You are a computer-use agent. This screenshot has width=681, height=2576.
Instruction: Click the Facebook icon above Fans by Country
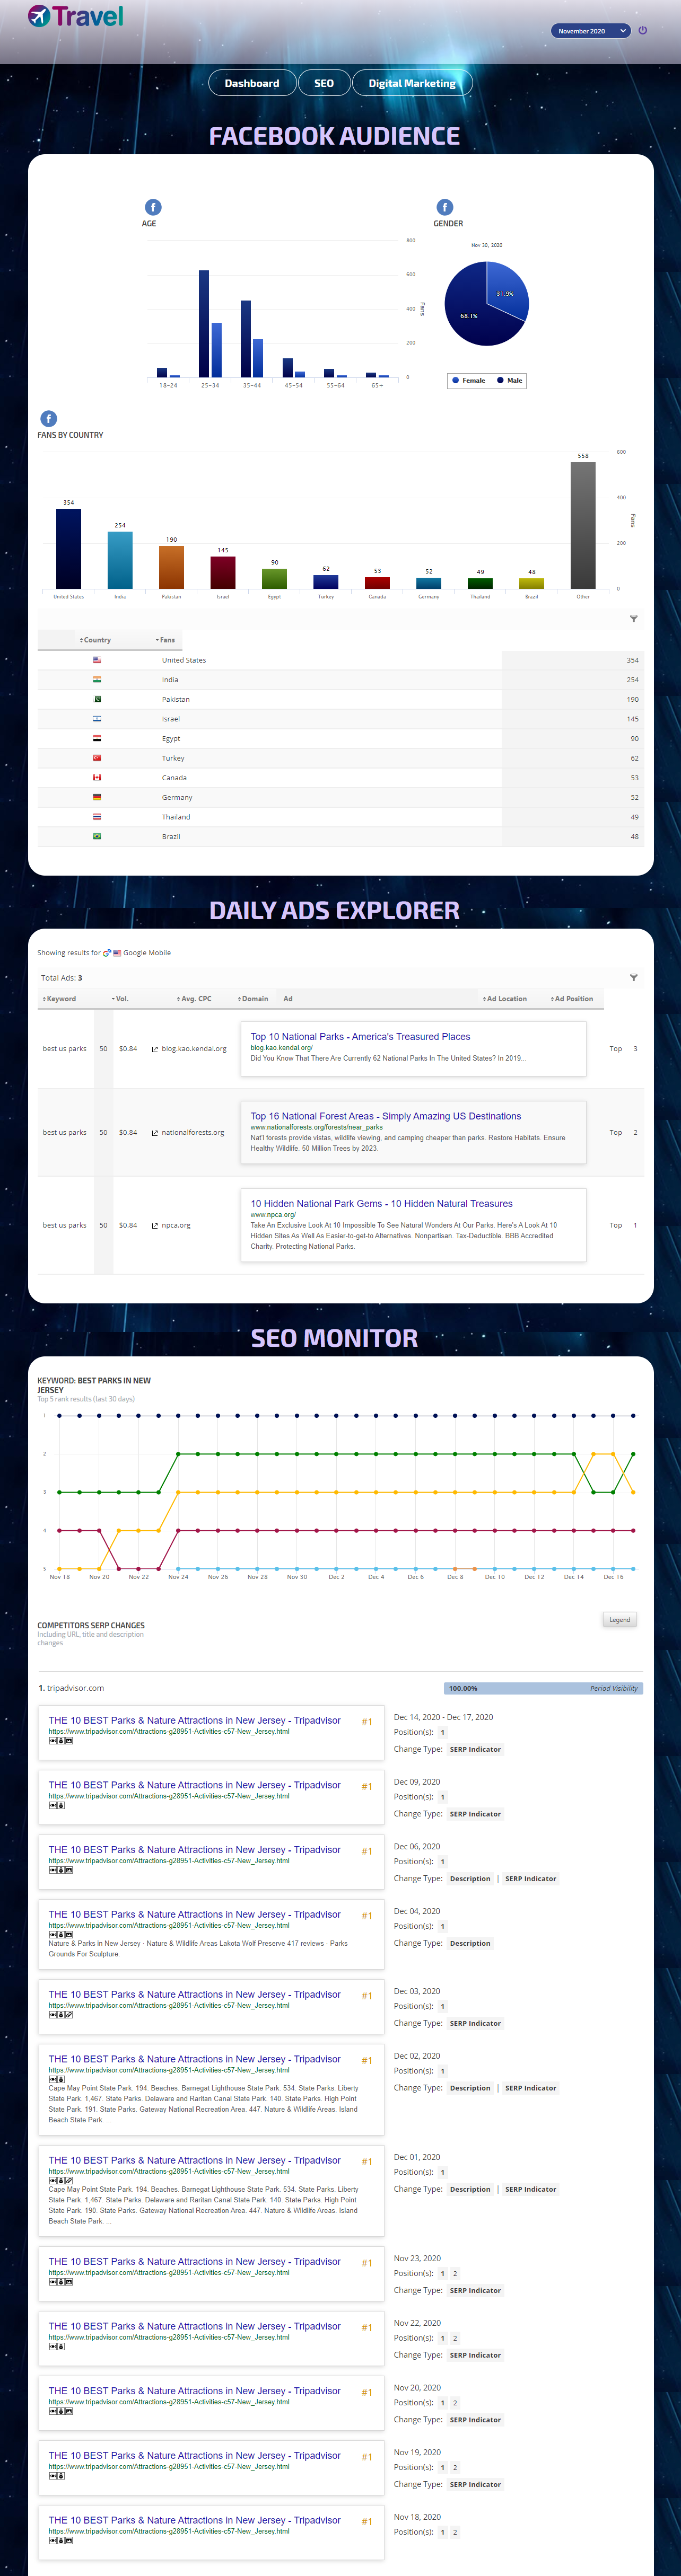(x=48, y=419)
